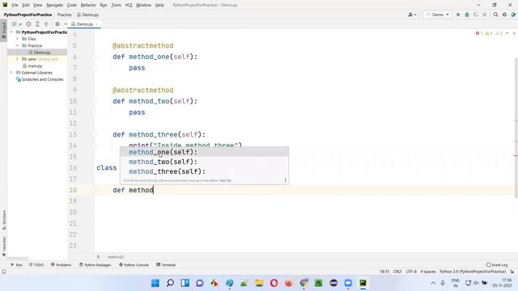518x291 pixels.
Task: Expand External Libraries node
Action: pyautogui.click(x=11, y=73)
